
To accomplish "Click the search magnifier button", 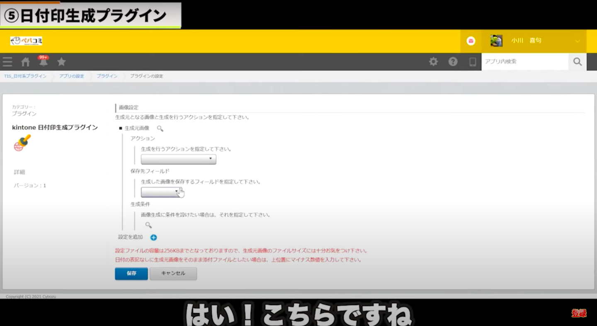I will coord(577,62).
